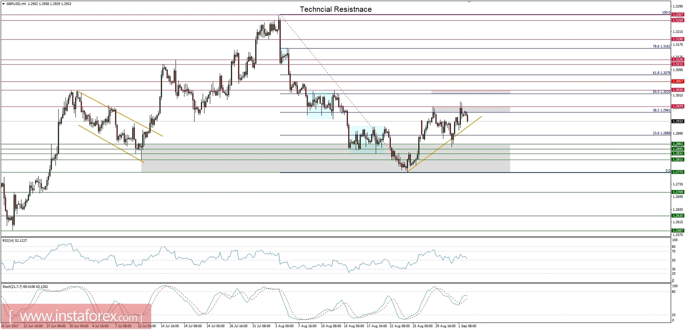Select the Stoch(21,7,7) indicator label
685x330 pixels.
25,286
